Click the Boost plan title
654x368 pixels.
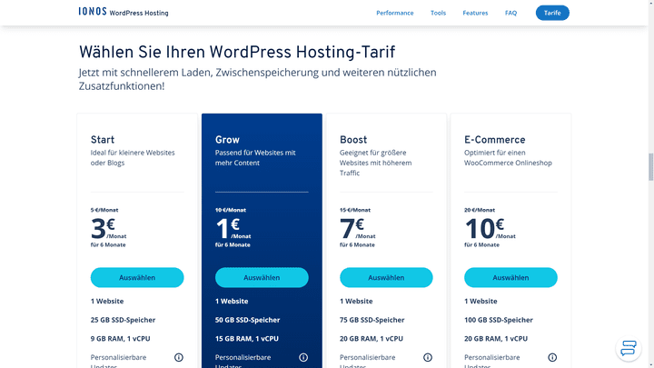(x=353, y=140)
